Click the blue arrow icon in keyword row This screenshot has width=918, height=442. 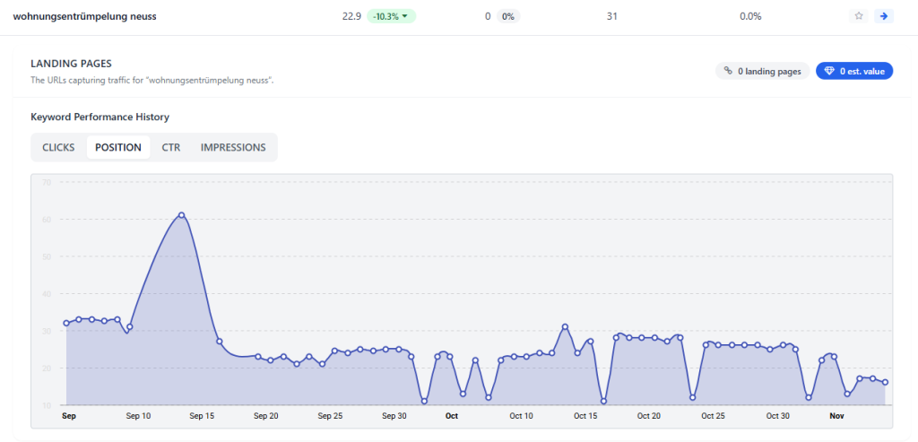click(x=885, y=16)
